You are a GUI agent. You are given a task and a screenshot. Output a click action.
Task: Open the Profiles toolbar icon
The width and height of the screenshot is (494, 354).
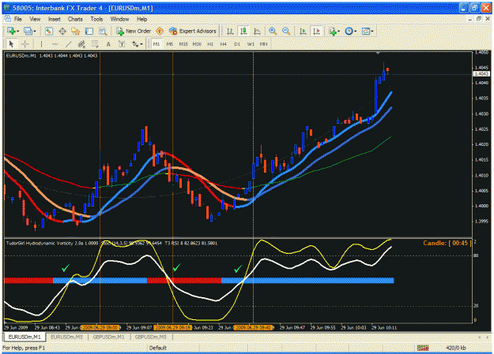(28, 31)
